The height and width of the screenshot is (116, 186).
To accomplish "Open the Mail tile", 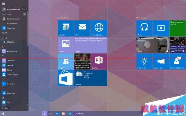I will 82,28.
